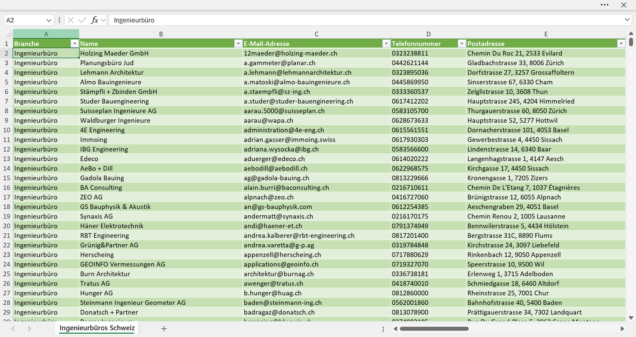Select column B header
636x337 pixels.
(x=161, y=34)
